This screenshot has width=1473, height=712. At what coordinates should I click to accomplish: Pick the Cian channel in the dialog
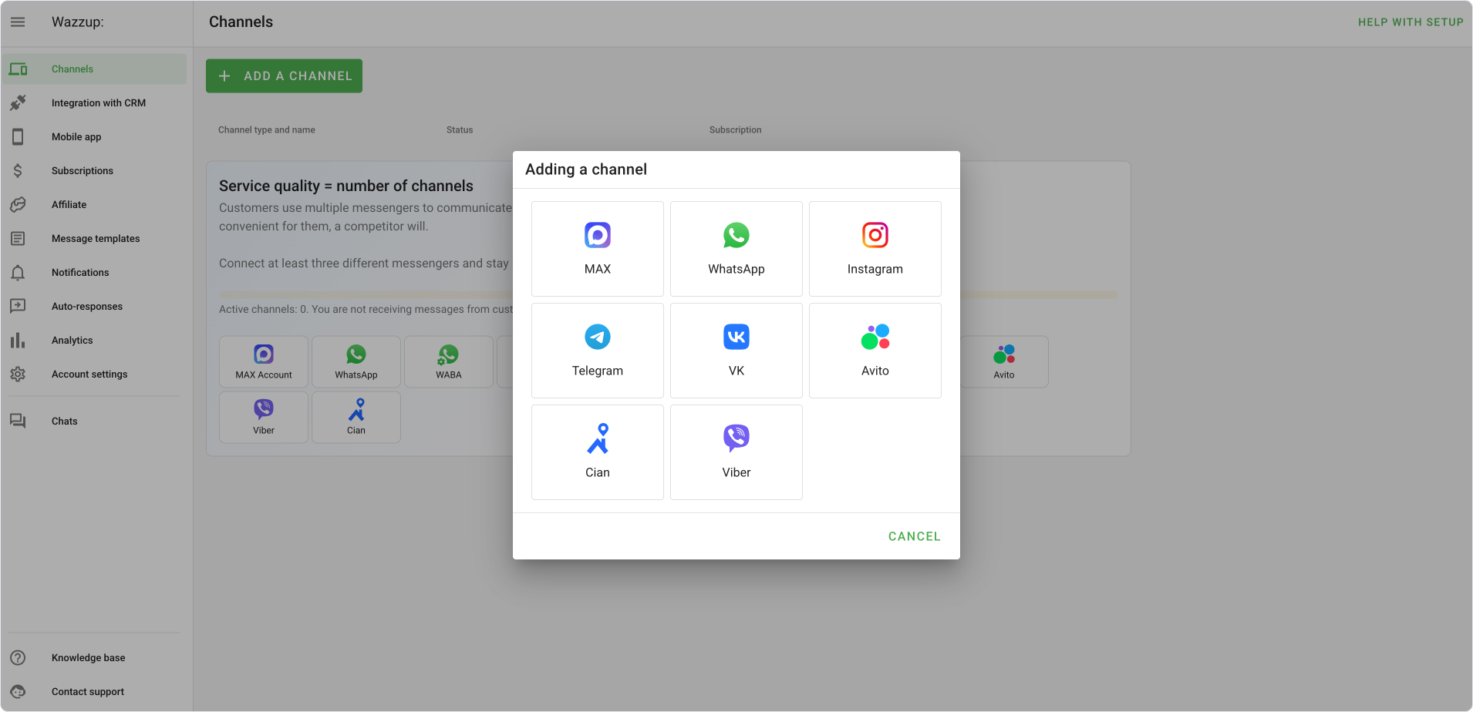[598, 452]
